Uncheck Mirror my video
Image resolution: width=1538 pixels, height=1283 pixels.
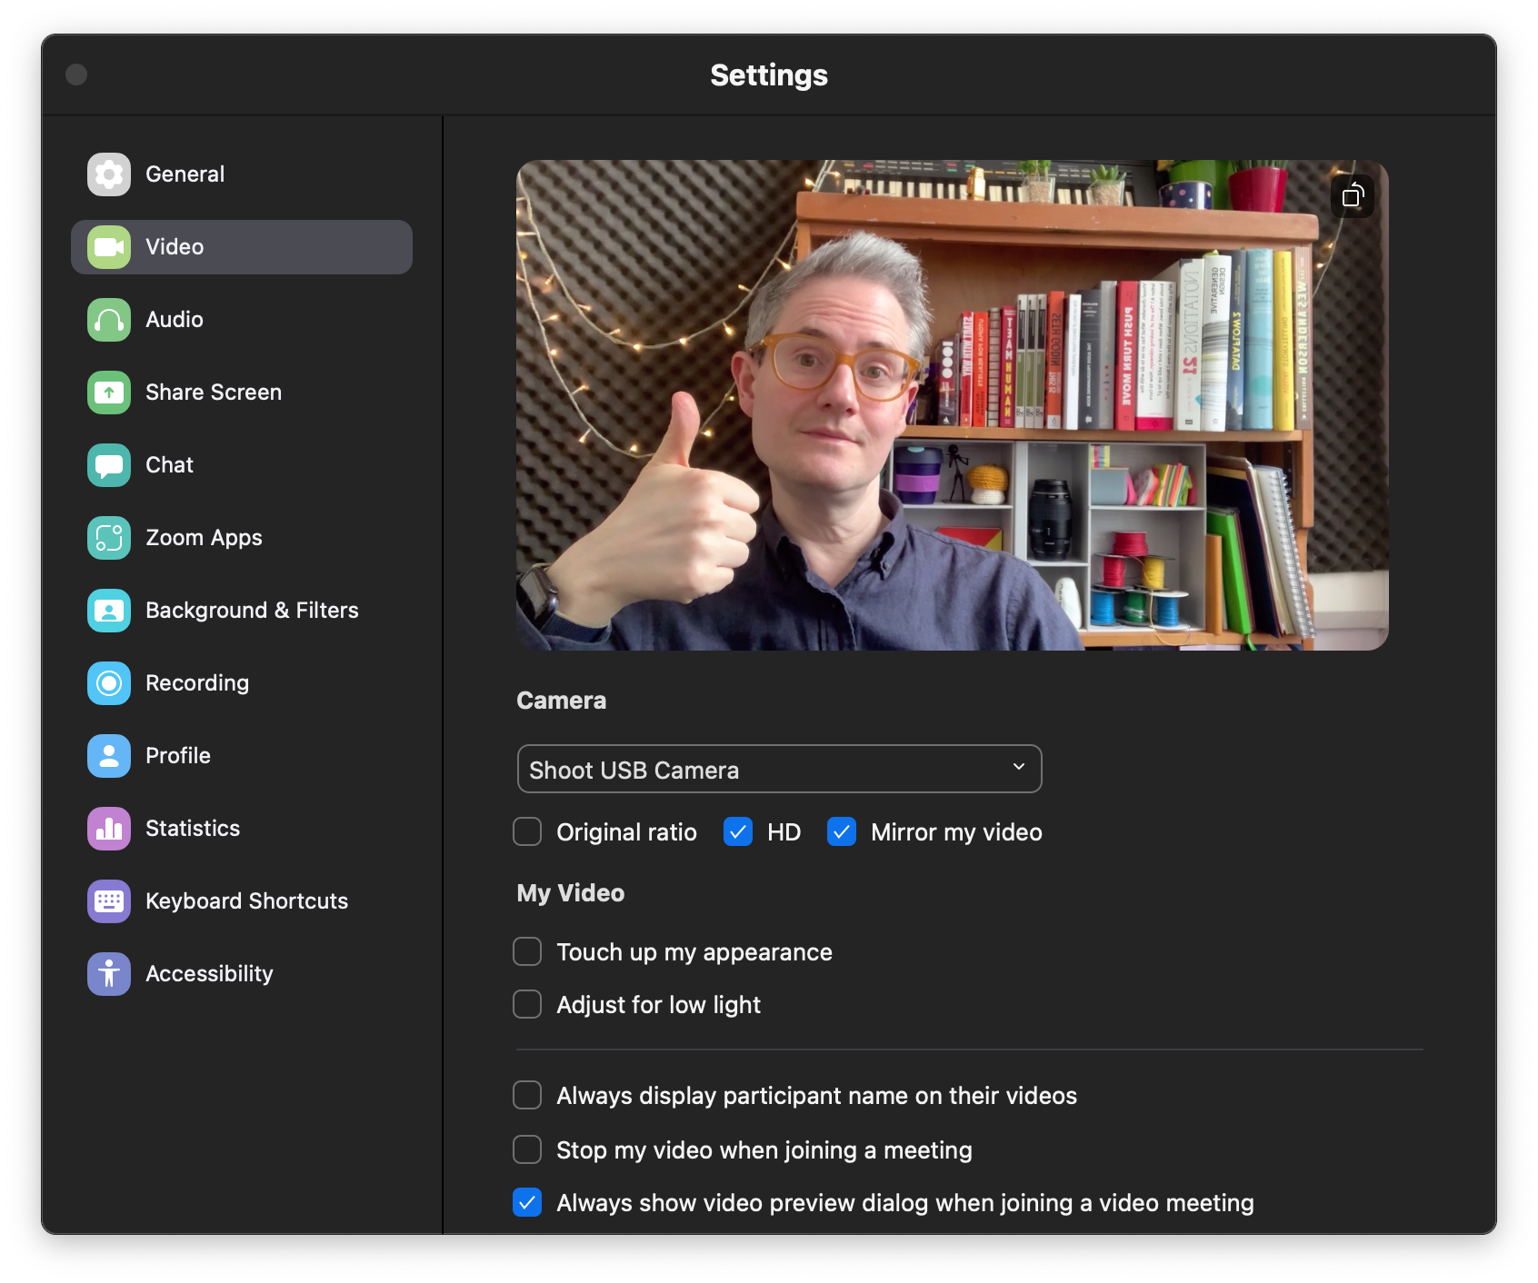click(842, 831)
